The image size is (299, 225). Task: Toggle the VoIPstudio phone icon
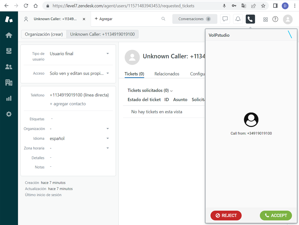[x=250, y=19]
